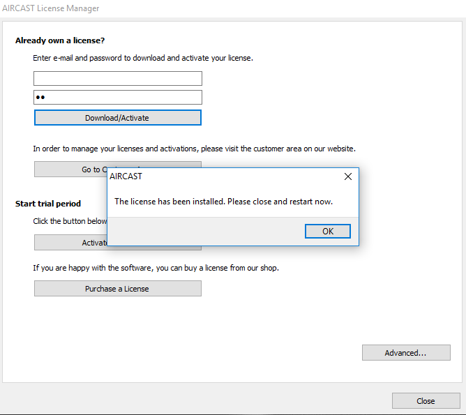Close the AIRCAST message dialog with X

coord(348,177)
